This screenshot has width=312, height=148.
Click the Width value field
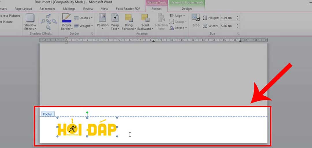click(x=228, y=26)
